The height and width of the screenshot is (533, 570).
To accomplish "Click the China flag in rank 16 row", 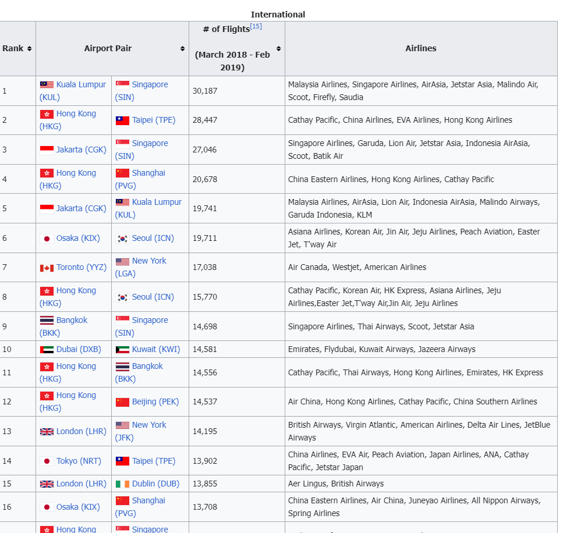I will [x=122, y=500].
